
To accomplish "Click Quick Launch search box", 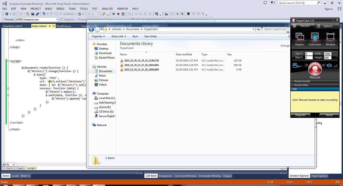I will point(299,3).
